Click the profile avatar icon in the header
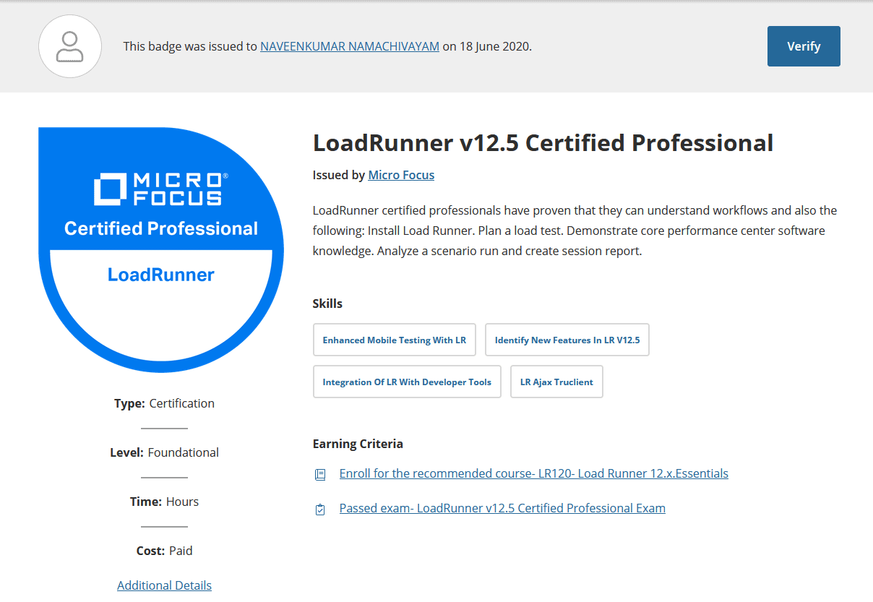The height and width of the screenshot is (602, 873). coord(69,46)
